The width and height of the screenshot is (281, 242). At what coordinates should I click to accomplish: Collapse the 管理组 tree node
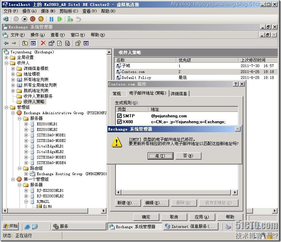tap(7, 107)
